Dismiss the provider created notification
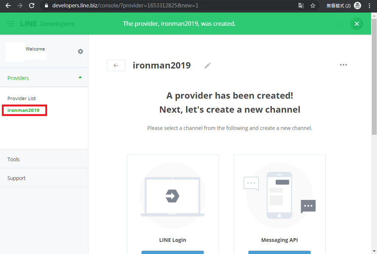This screenshot has height=254, width=377. click(x=357, y=24)
